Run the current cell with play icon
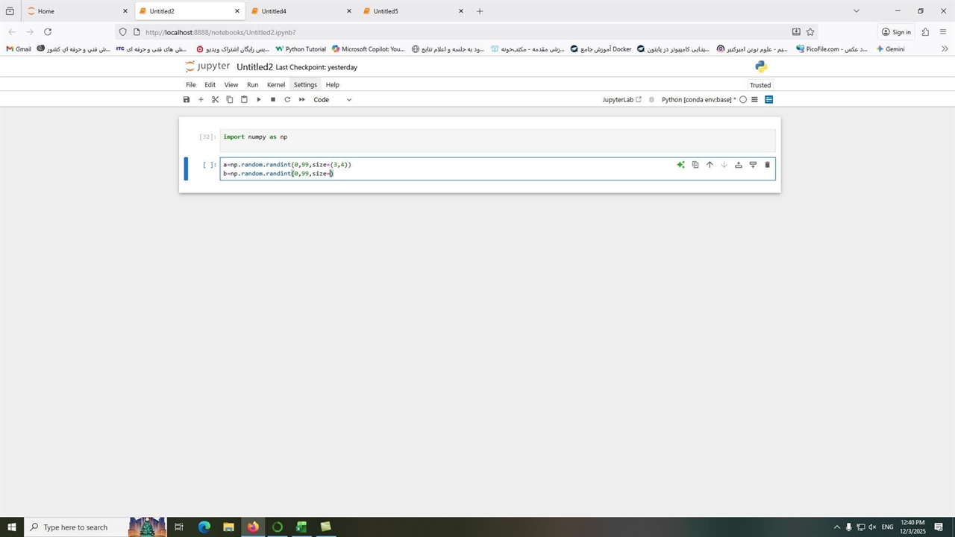This screenshot has width=955, height=537. point(259,99)
